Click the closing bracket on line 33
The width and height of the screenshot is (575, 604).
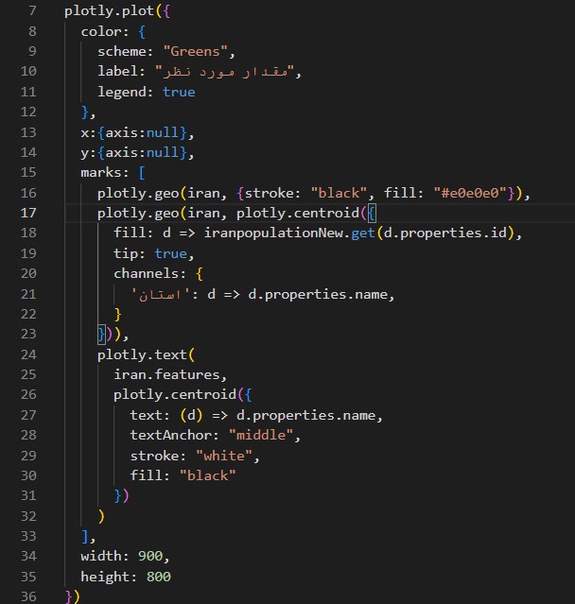pos(84,536)
